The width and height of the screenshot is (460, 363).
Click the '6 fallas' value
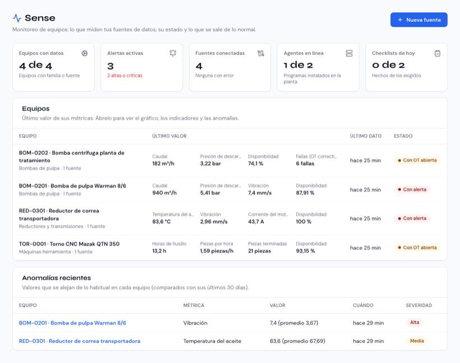coord(305,164)
